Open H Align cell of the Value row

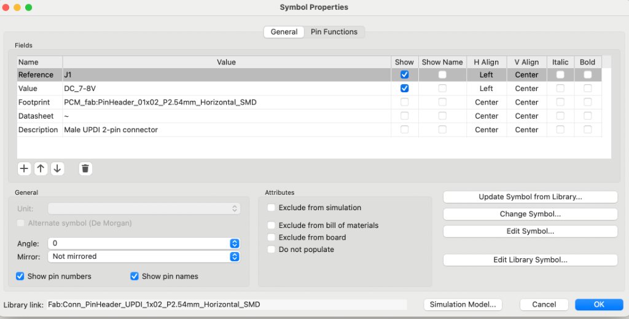click(x=486, y=89)
